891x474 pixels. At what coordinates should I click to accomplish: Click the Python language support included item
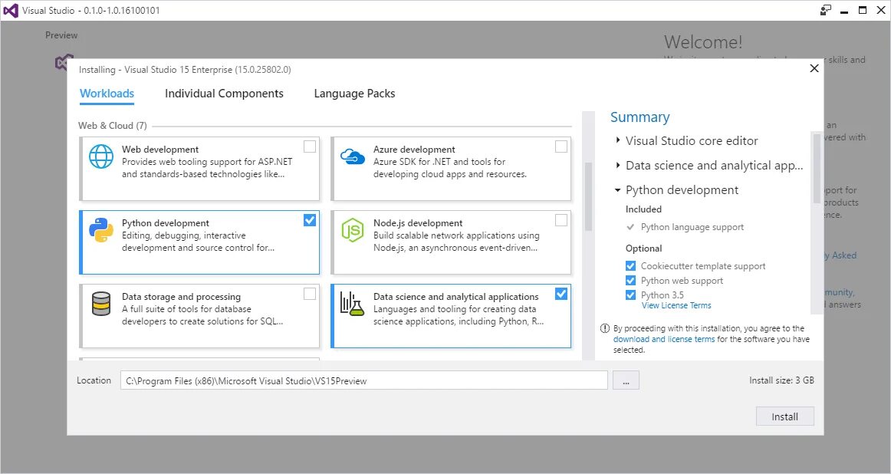click(692, 227)
